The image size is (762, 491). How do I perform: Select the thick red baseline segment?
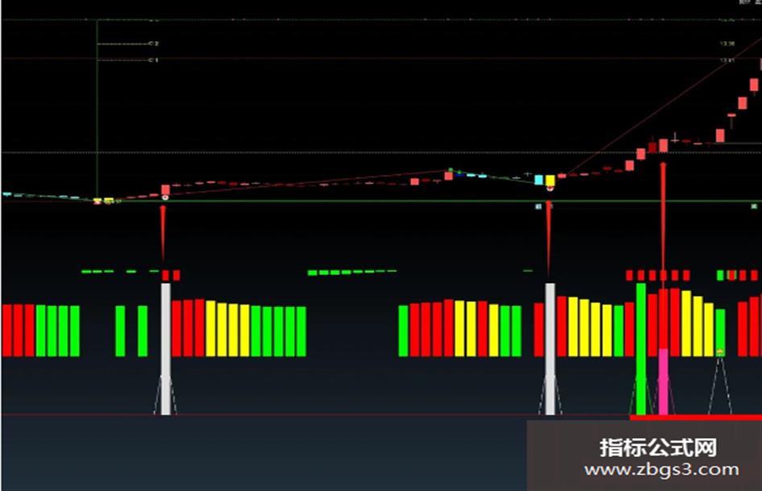695,417
